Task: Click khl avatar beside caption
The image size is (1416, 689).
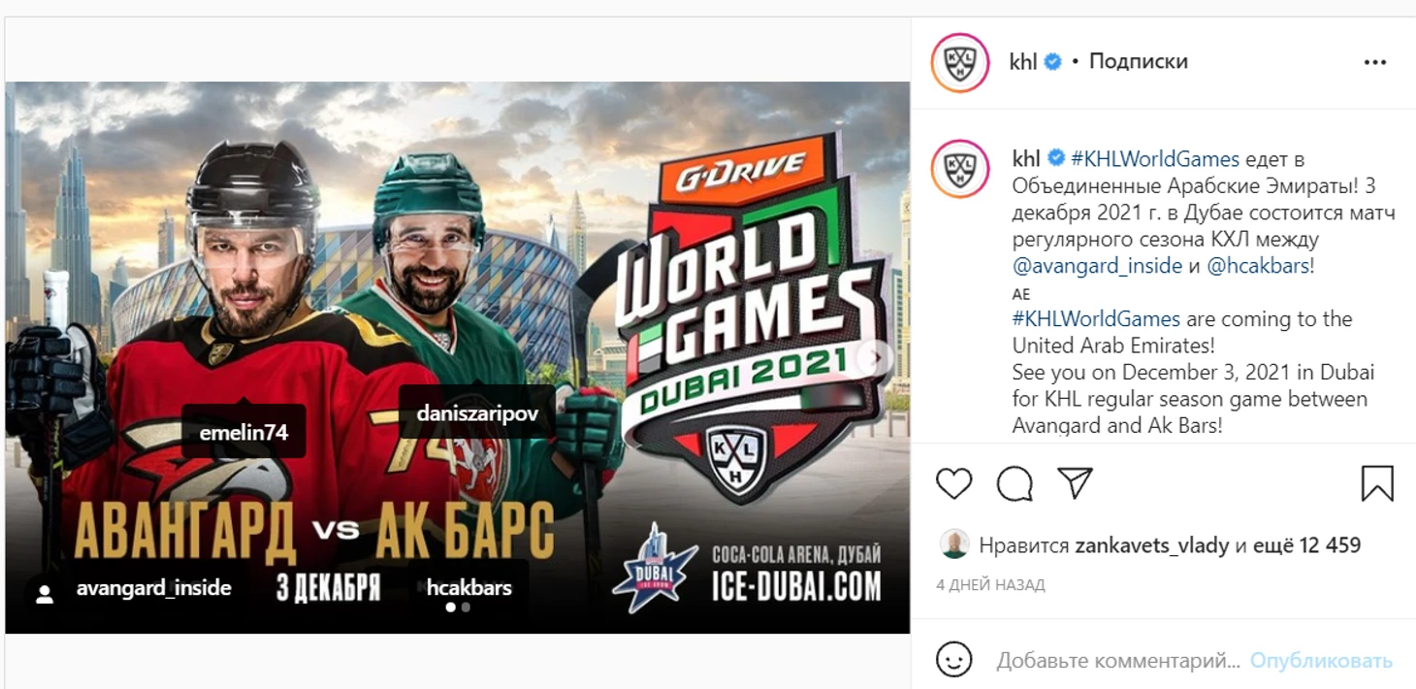Action: point(960,169)
